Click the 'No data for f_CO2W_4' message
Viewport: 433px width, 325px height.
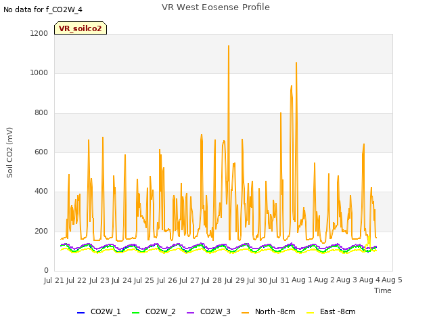point(43,9)
